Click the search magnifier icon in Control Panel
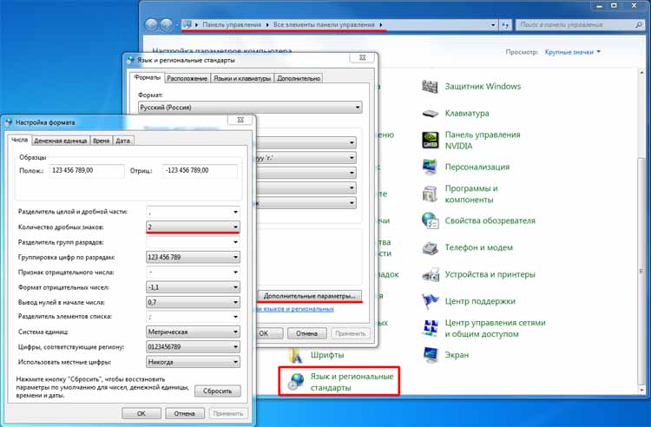The height and width of the screenshot is (427, 651). 639,25
